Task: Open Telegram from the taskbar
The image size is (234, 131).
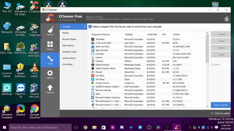Action: (140, 127)
